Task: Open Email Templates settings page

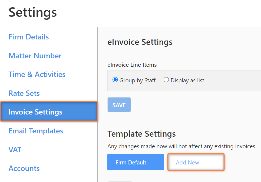Action: click(36, 131)
